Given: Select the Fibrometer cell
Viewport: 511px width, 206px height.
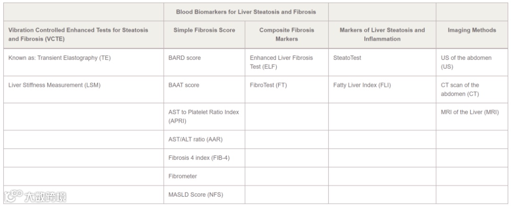Looking at the screenshot, I should coord(183,176).
